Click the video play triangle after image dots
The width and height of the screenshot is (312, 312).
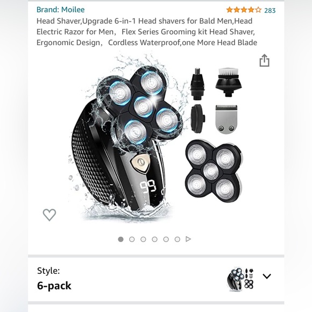coord(188,239)
